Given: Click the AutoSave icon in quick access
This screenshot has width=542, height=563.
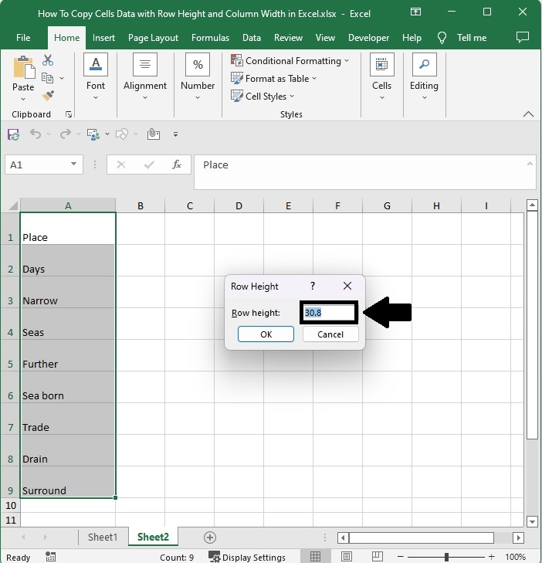Looking at the screenshot, I should [14, 134].
